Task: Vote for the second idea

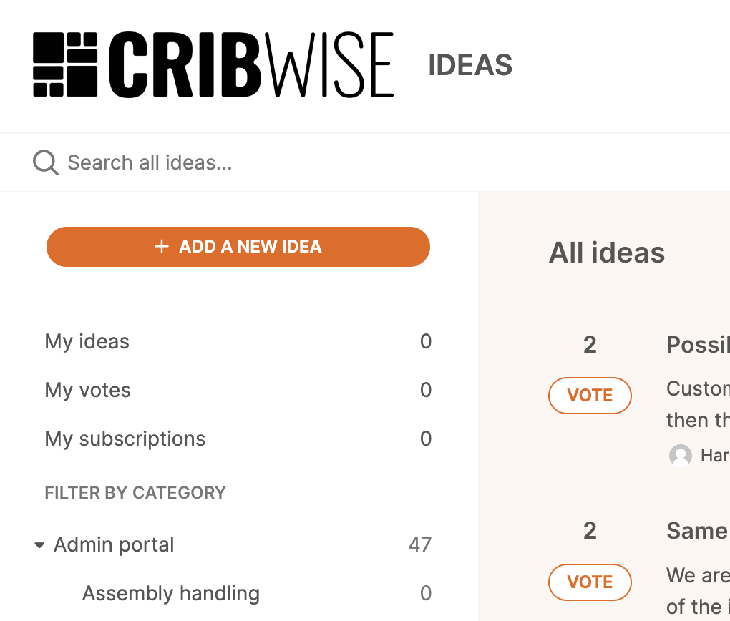Action: pos(590,582)
